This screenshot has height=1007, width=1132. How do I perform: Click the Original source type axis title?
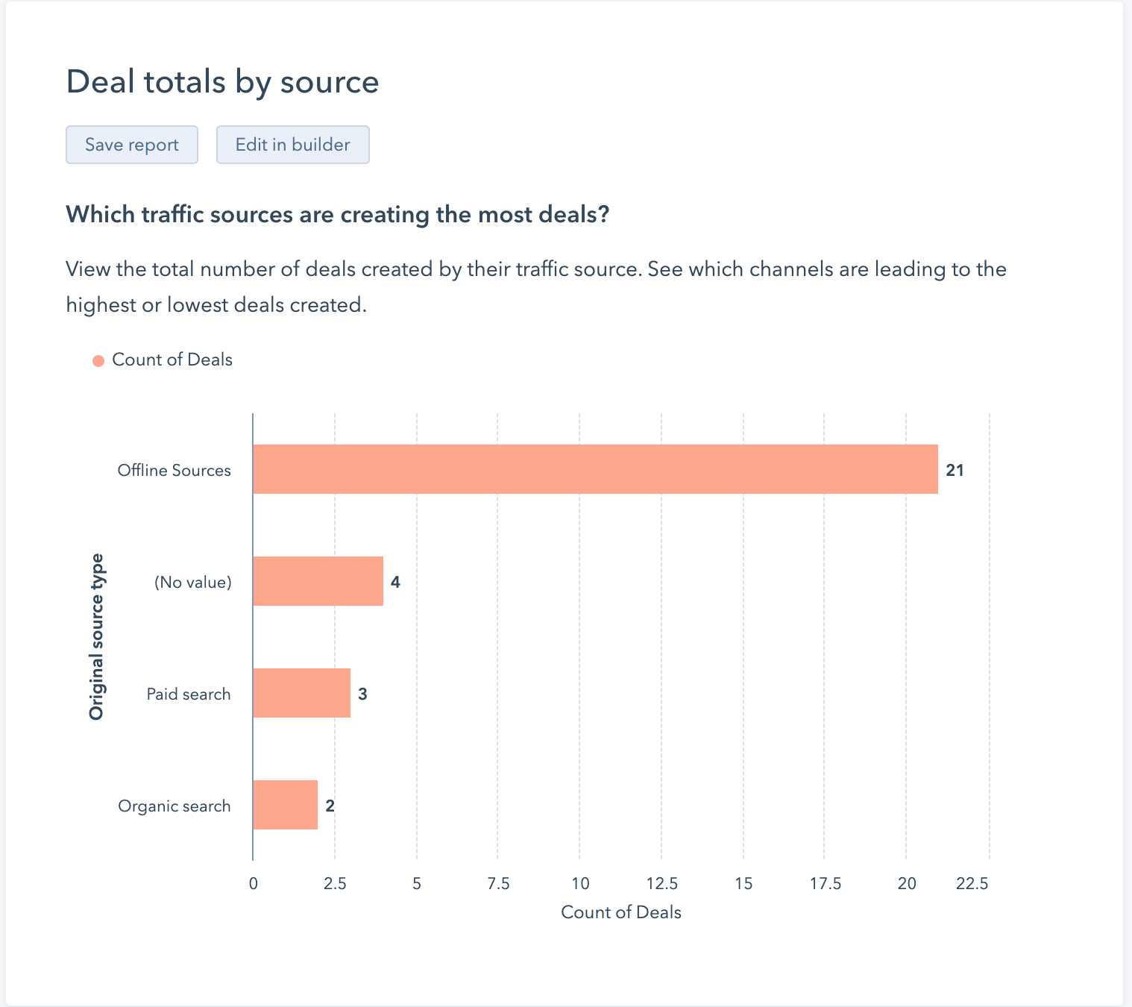[96, 637]
